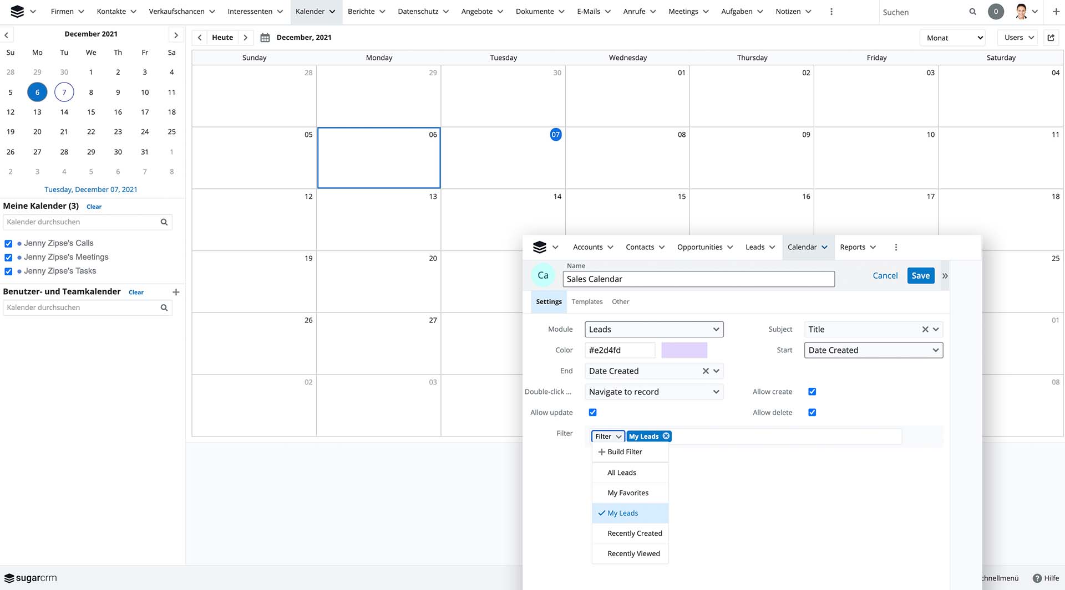Switch to the Templates tab
This screenshot has height=590, width=1065.
(587, 302)
